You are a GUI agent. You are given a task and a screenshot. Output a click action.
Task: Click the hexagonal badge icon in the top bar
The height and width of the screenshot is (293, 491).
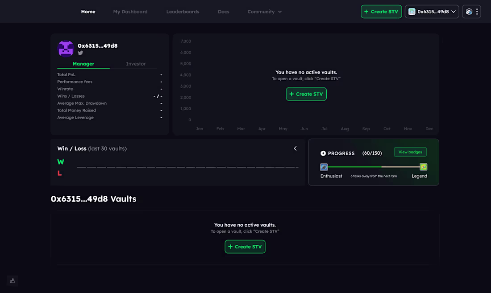(468, 11)
